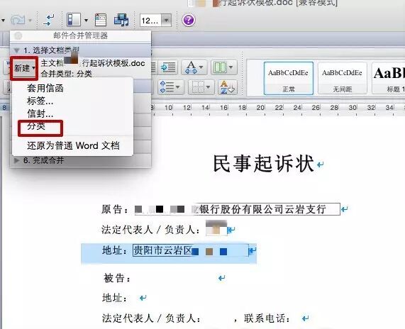The height and width of the screenshot is (329, 405).
Task: Click the 主文档 file name text
Action: coord(93,63)
